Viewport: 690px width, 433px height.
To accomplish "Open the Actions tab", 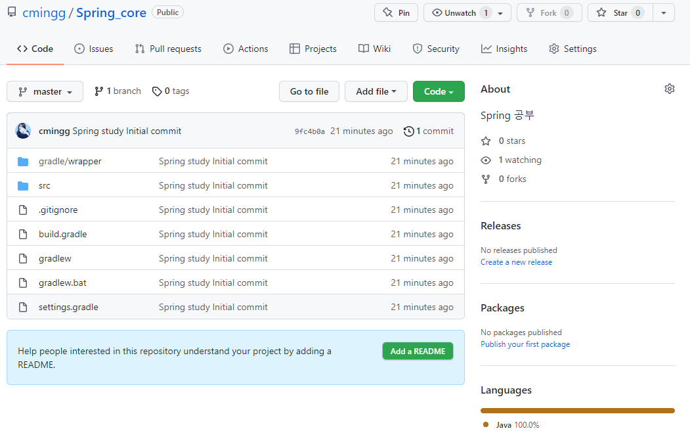I will tap(246, 49).
